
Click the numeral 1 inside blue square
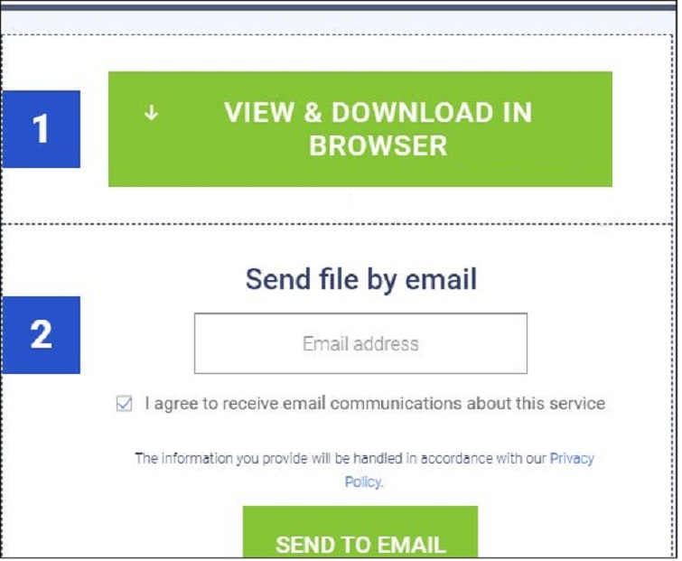coord(41,128)
